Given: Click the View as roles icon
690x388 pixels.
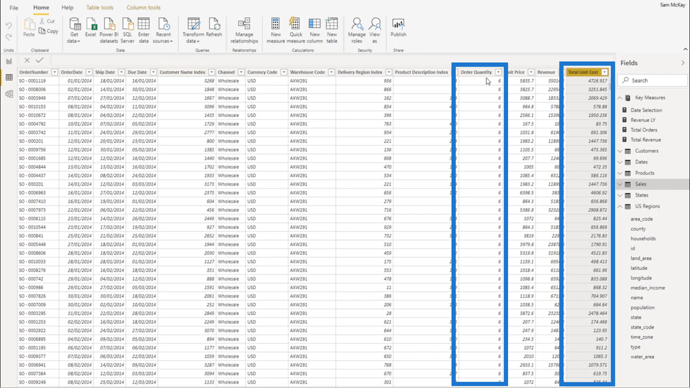Looking at the screenshot, I should point(375,24).
